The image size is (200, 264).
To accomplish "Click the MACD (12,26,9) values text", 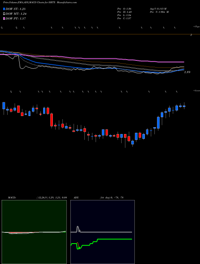I will click(x=52, y=198).
